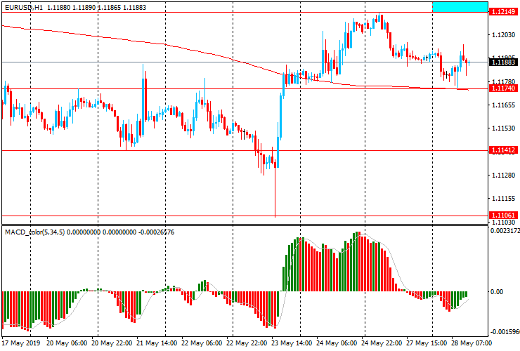
Task: Click the 1.12030 price scale label
Action: pyautogui.click(x=503, y=35)
